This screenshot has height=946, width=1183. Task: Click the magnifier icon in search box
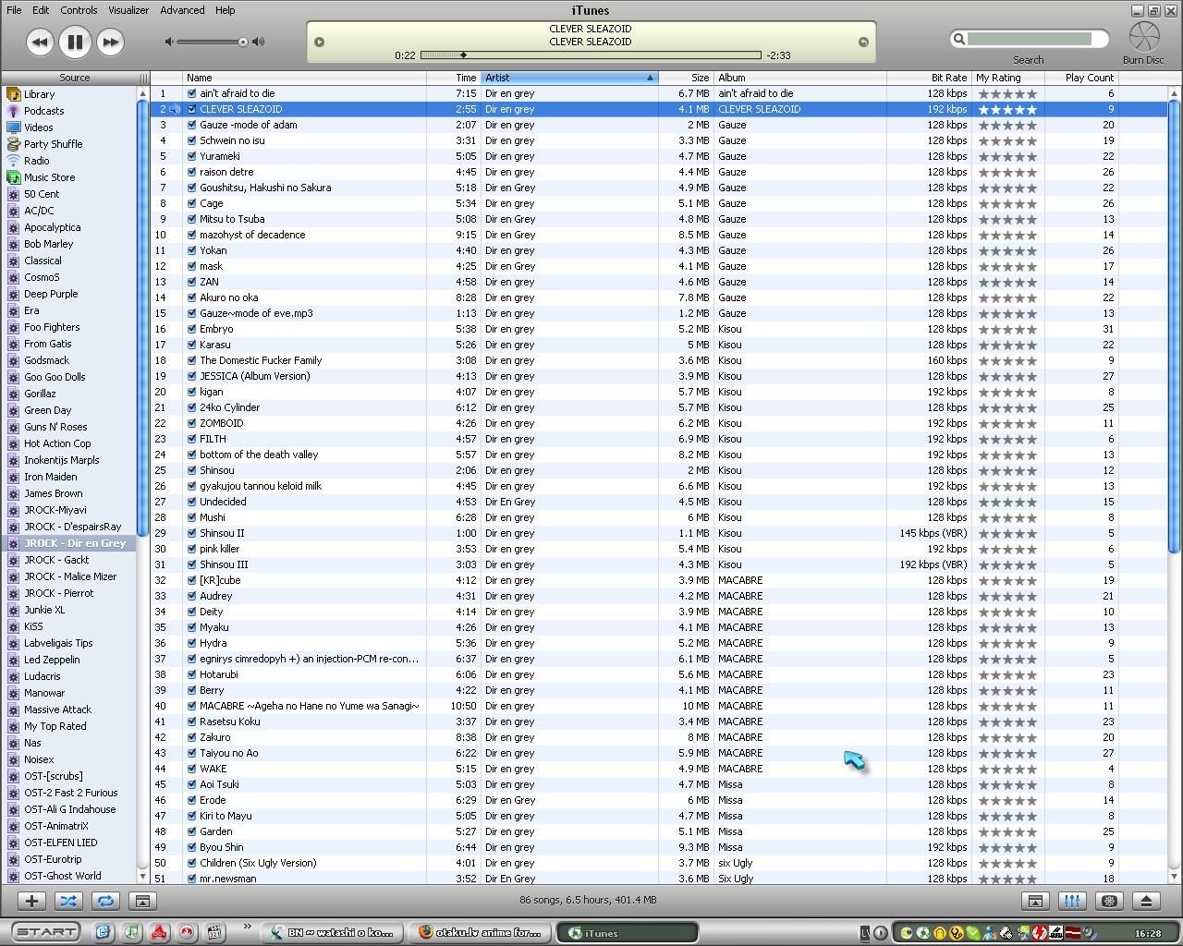coord(959,39)
